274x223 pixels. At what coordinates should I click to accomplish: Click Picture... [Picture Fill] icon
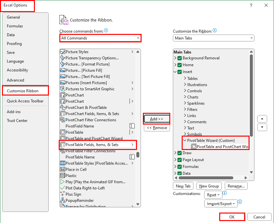point(63,70)
